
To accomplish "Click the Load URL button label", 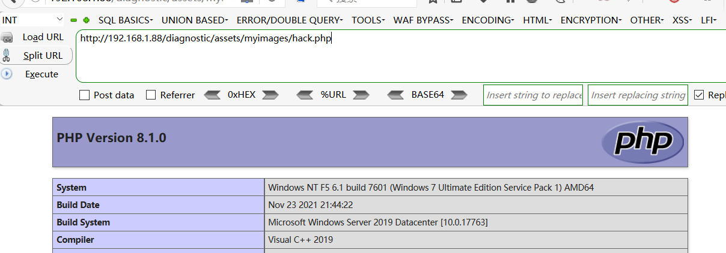I will tap(43, 37).
